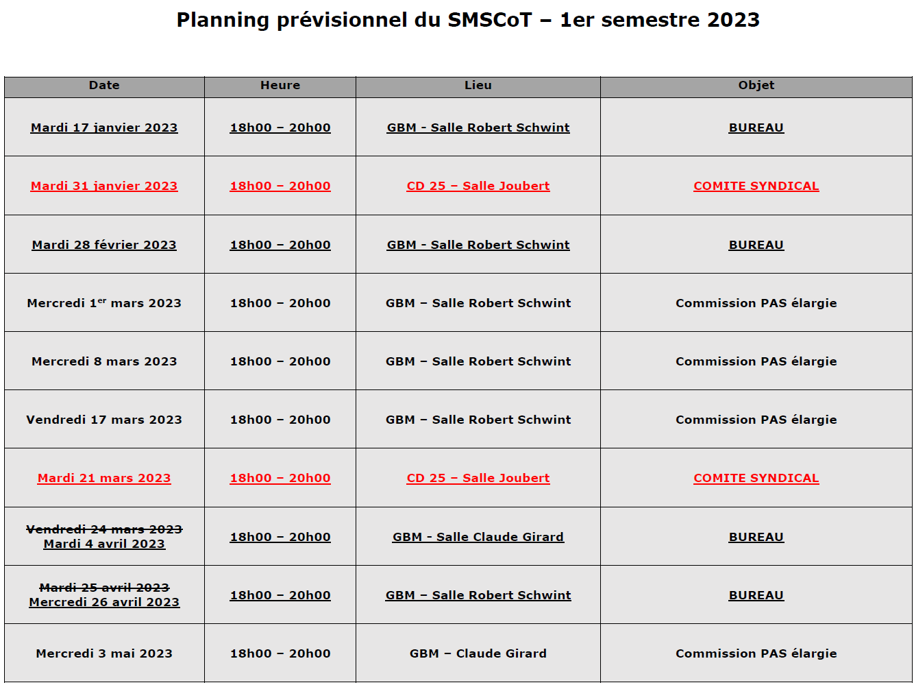Screen dimensions: 914x685
Task: Click the GBM - Salle Claude Girard location
Action: (x=478, y=537)
